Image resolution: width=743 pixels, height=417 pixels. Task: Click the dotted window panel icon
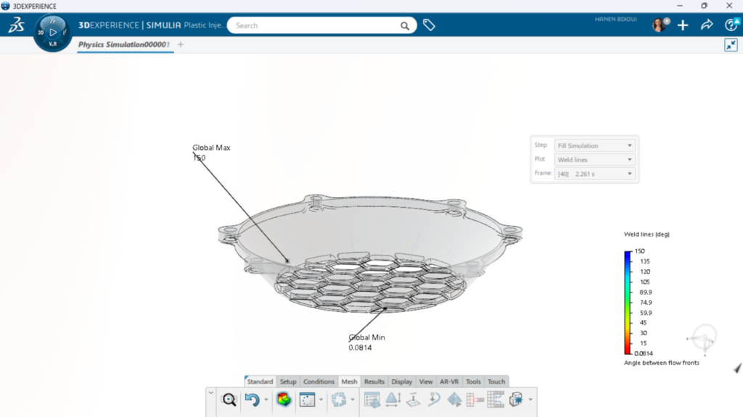308,400
